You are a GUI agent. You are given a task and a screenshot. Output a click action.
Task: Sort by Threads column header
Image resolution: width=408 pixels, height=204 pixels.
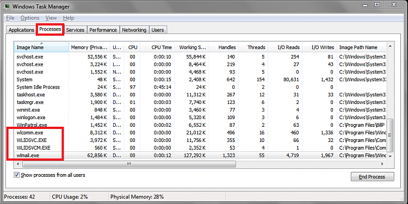[x=253, y=47]
